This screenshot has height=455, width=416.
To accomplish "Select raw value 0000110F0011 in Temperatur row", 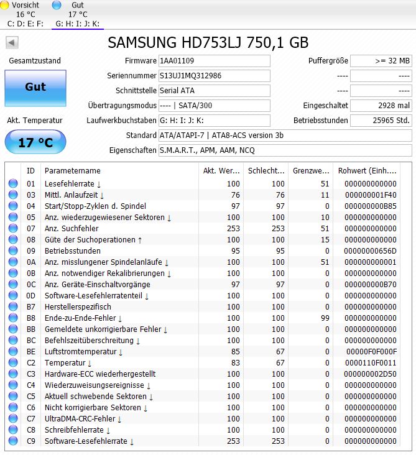I will tap(371, 363).
